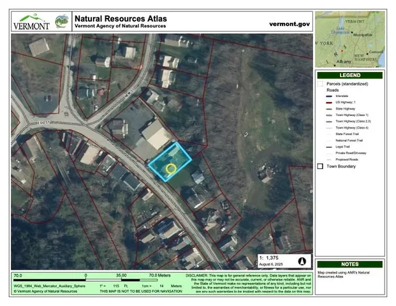Open the vermont.gov link
This screenshot has width=396, height=306.
[290, 24]
